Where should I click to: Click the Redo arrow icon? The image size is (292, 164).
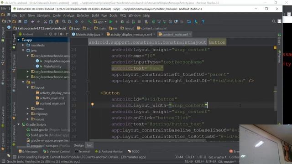[x=38, y=22]
